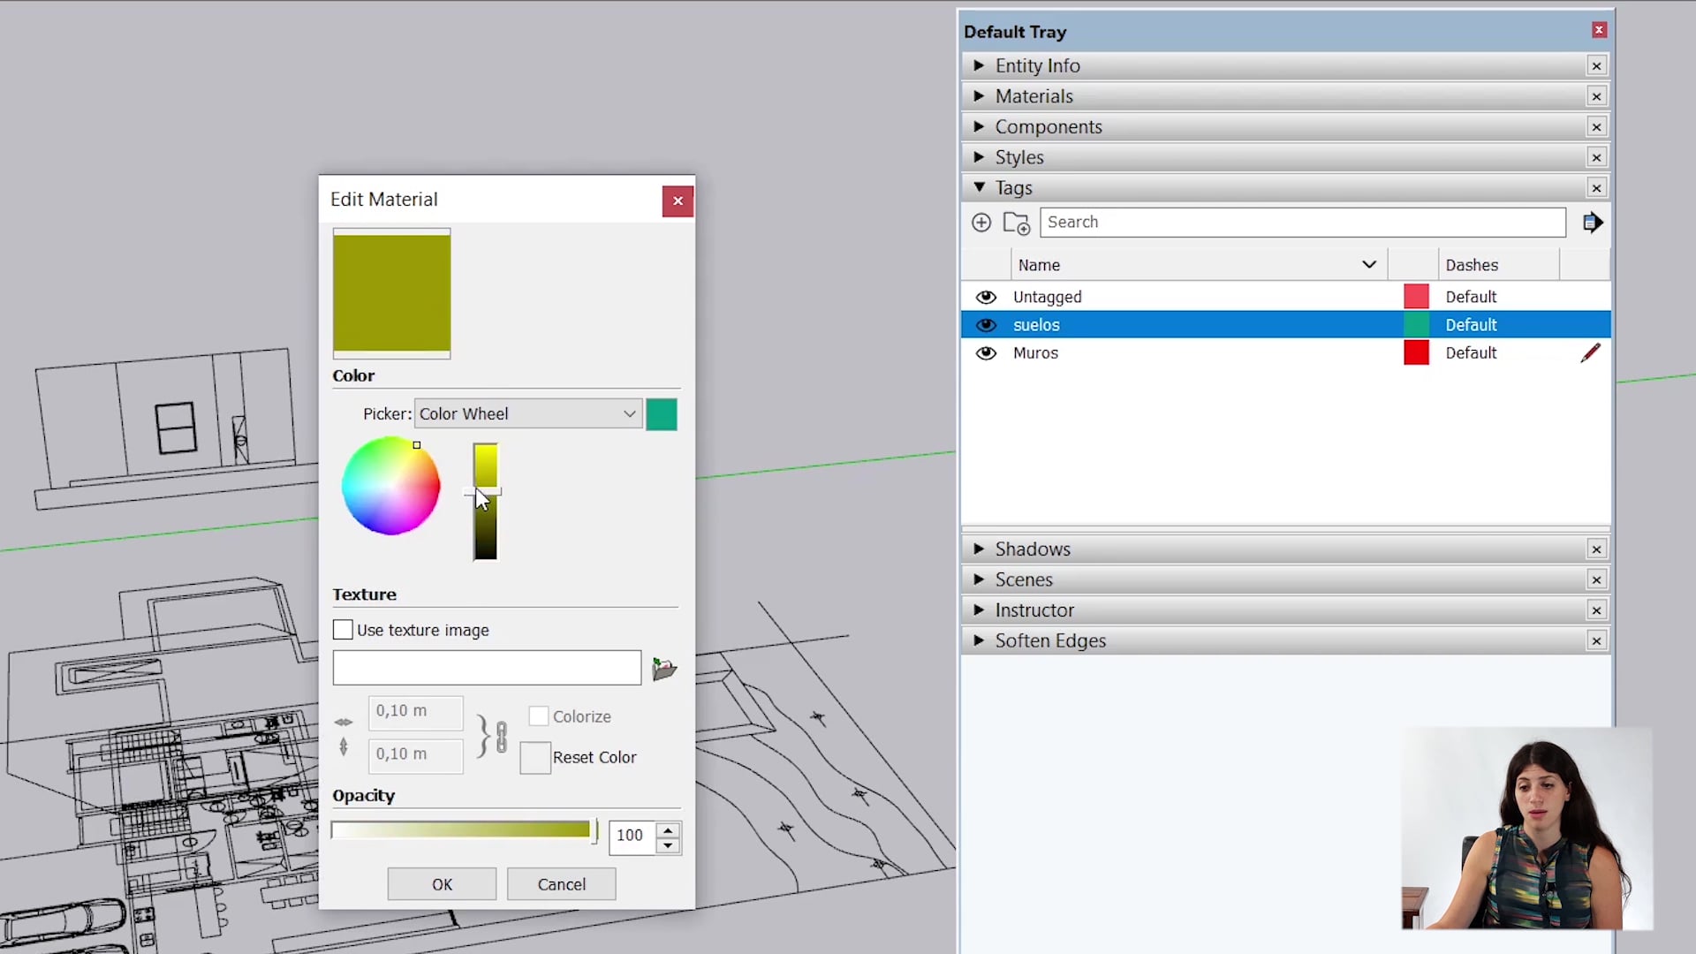Click the OK button

442,883
